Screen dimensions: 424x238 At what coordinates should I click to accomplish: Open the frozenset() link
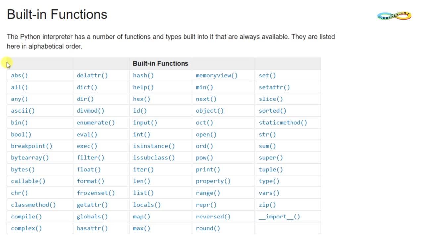[x=96, y=193]
